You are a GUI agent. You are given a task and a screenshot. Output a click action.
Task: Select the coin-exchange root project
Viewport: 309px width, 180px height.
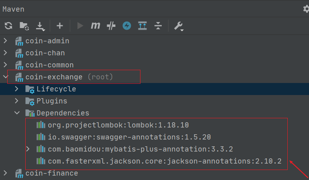point(54,77)
